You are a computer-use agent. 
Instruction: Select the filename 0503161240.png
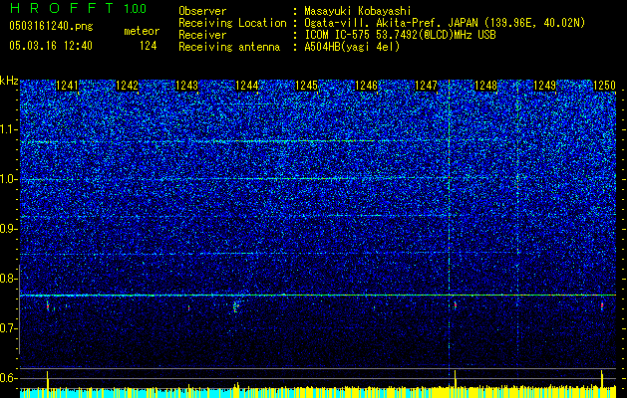51,26
